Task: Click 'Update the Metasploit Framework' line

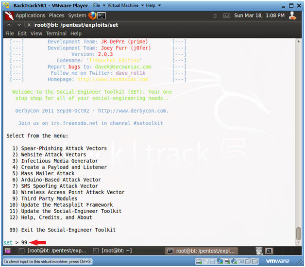Action: point(61,205)
